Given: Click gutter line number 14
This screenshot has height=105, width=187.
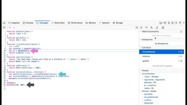Looking at the screenshot, I should click(x=5, y=59).
